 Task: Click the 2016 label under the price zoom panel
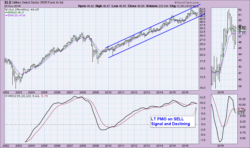tap(220, 92)
